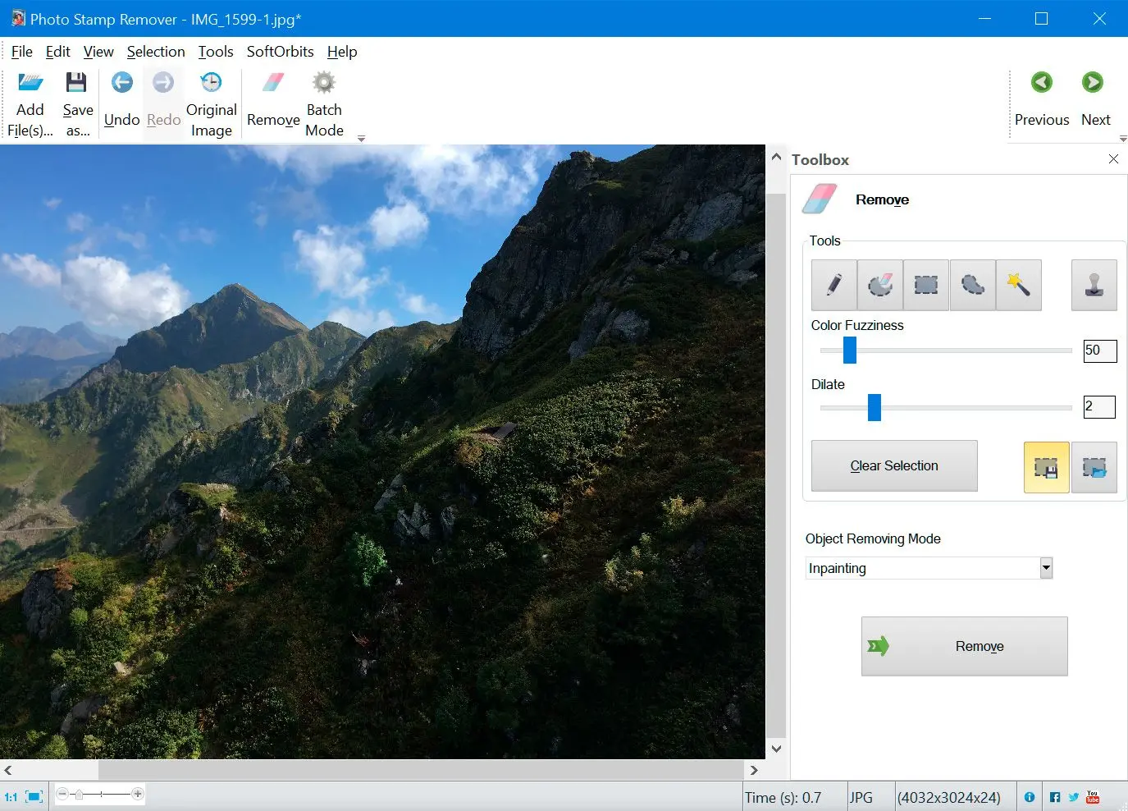Activate the Magic Wand tool
The width and height of the screenshot is (1128, 811).
click(x=1018, y=285)
